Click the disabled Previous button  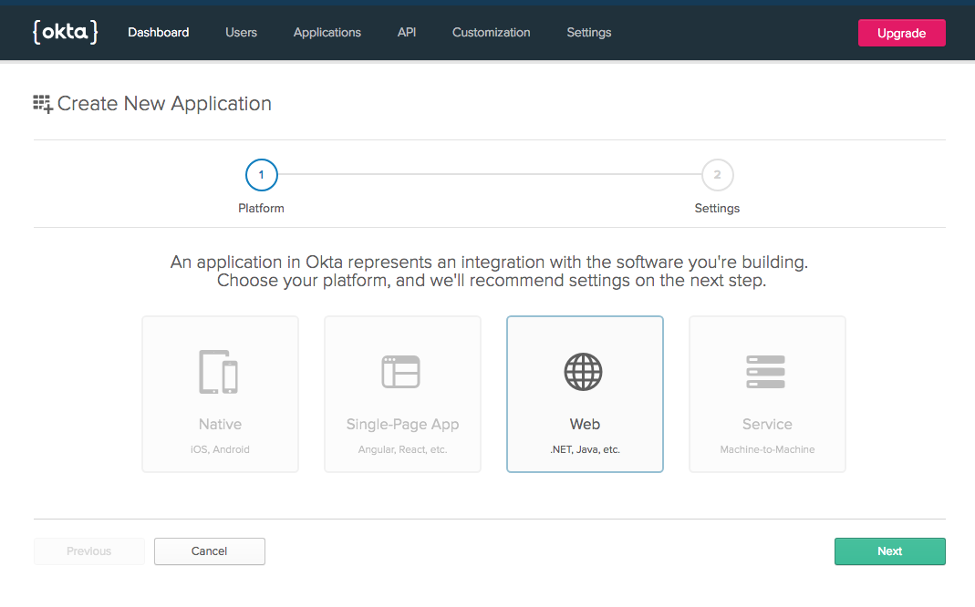pos(89,550)
